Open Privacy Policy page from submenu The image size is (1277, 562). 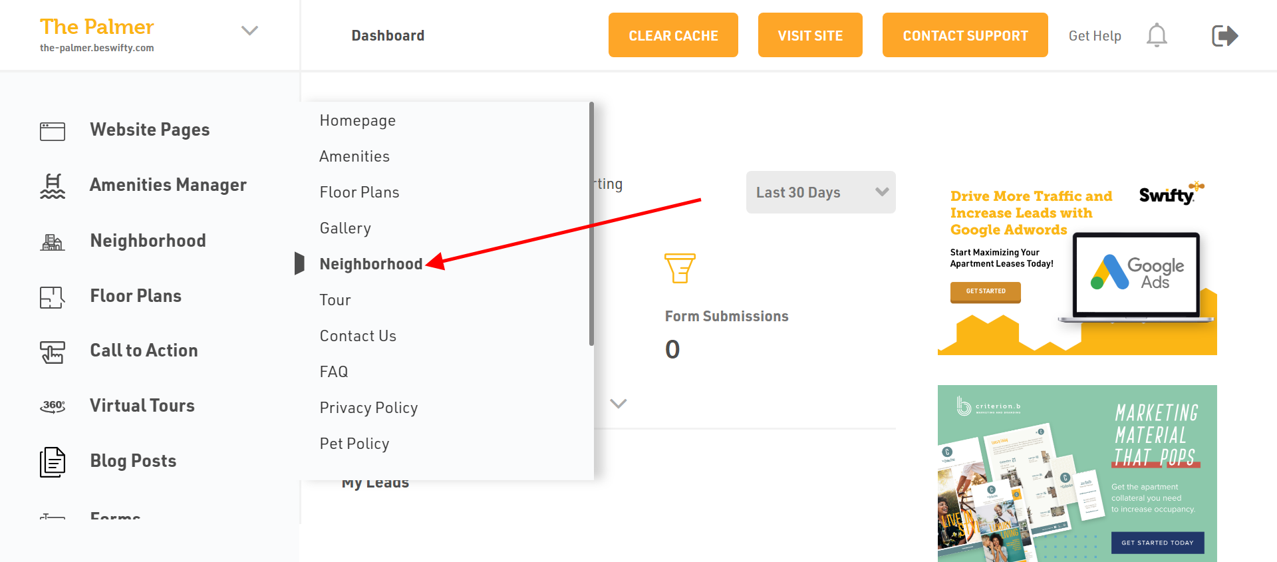(x=368, y=408)
